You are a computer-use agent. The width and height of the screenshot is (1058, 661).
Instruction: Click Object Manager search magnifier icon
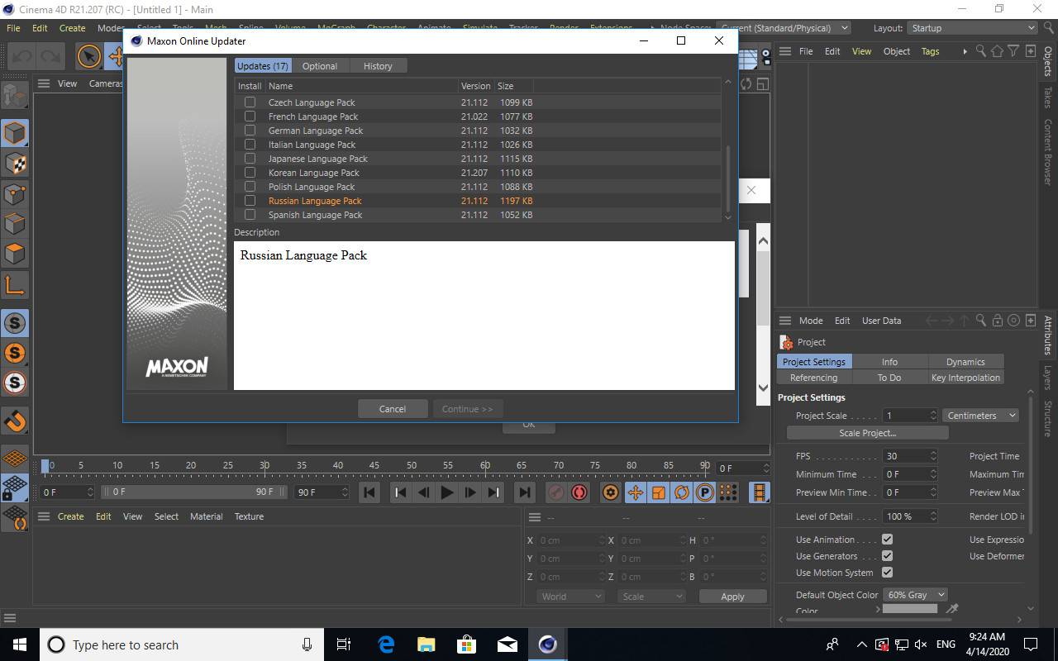(x=980, y=51)
